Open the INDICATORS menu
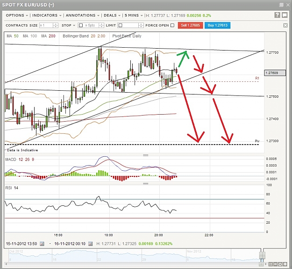 pyautogui.click(x=47, y=15)
